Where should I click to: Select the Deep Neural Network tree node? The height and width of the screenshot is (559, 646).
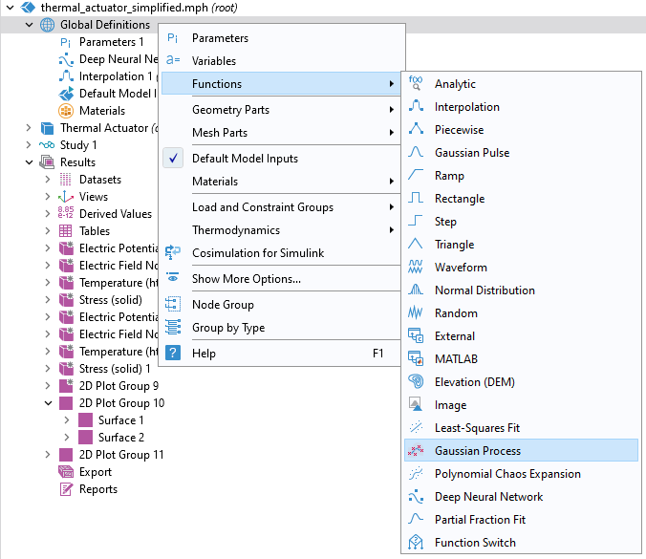[x=118, y=59]
